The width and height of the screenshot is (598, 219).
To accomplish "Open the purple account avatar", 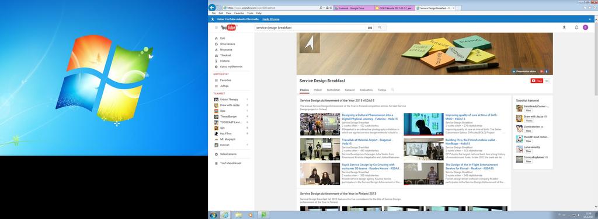I will [x=585, y=27].
